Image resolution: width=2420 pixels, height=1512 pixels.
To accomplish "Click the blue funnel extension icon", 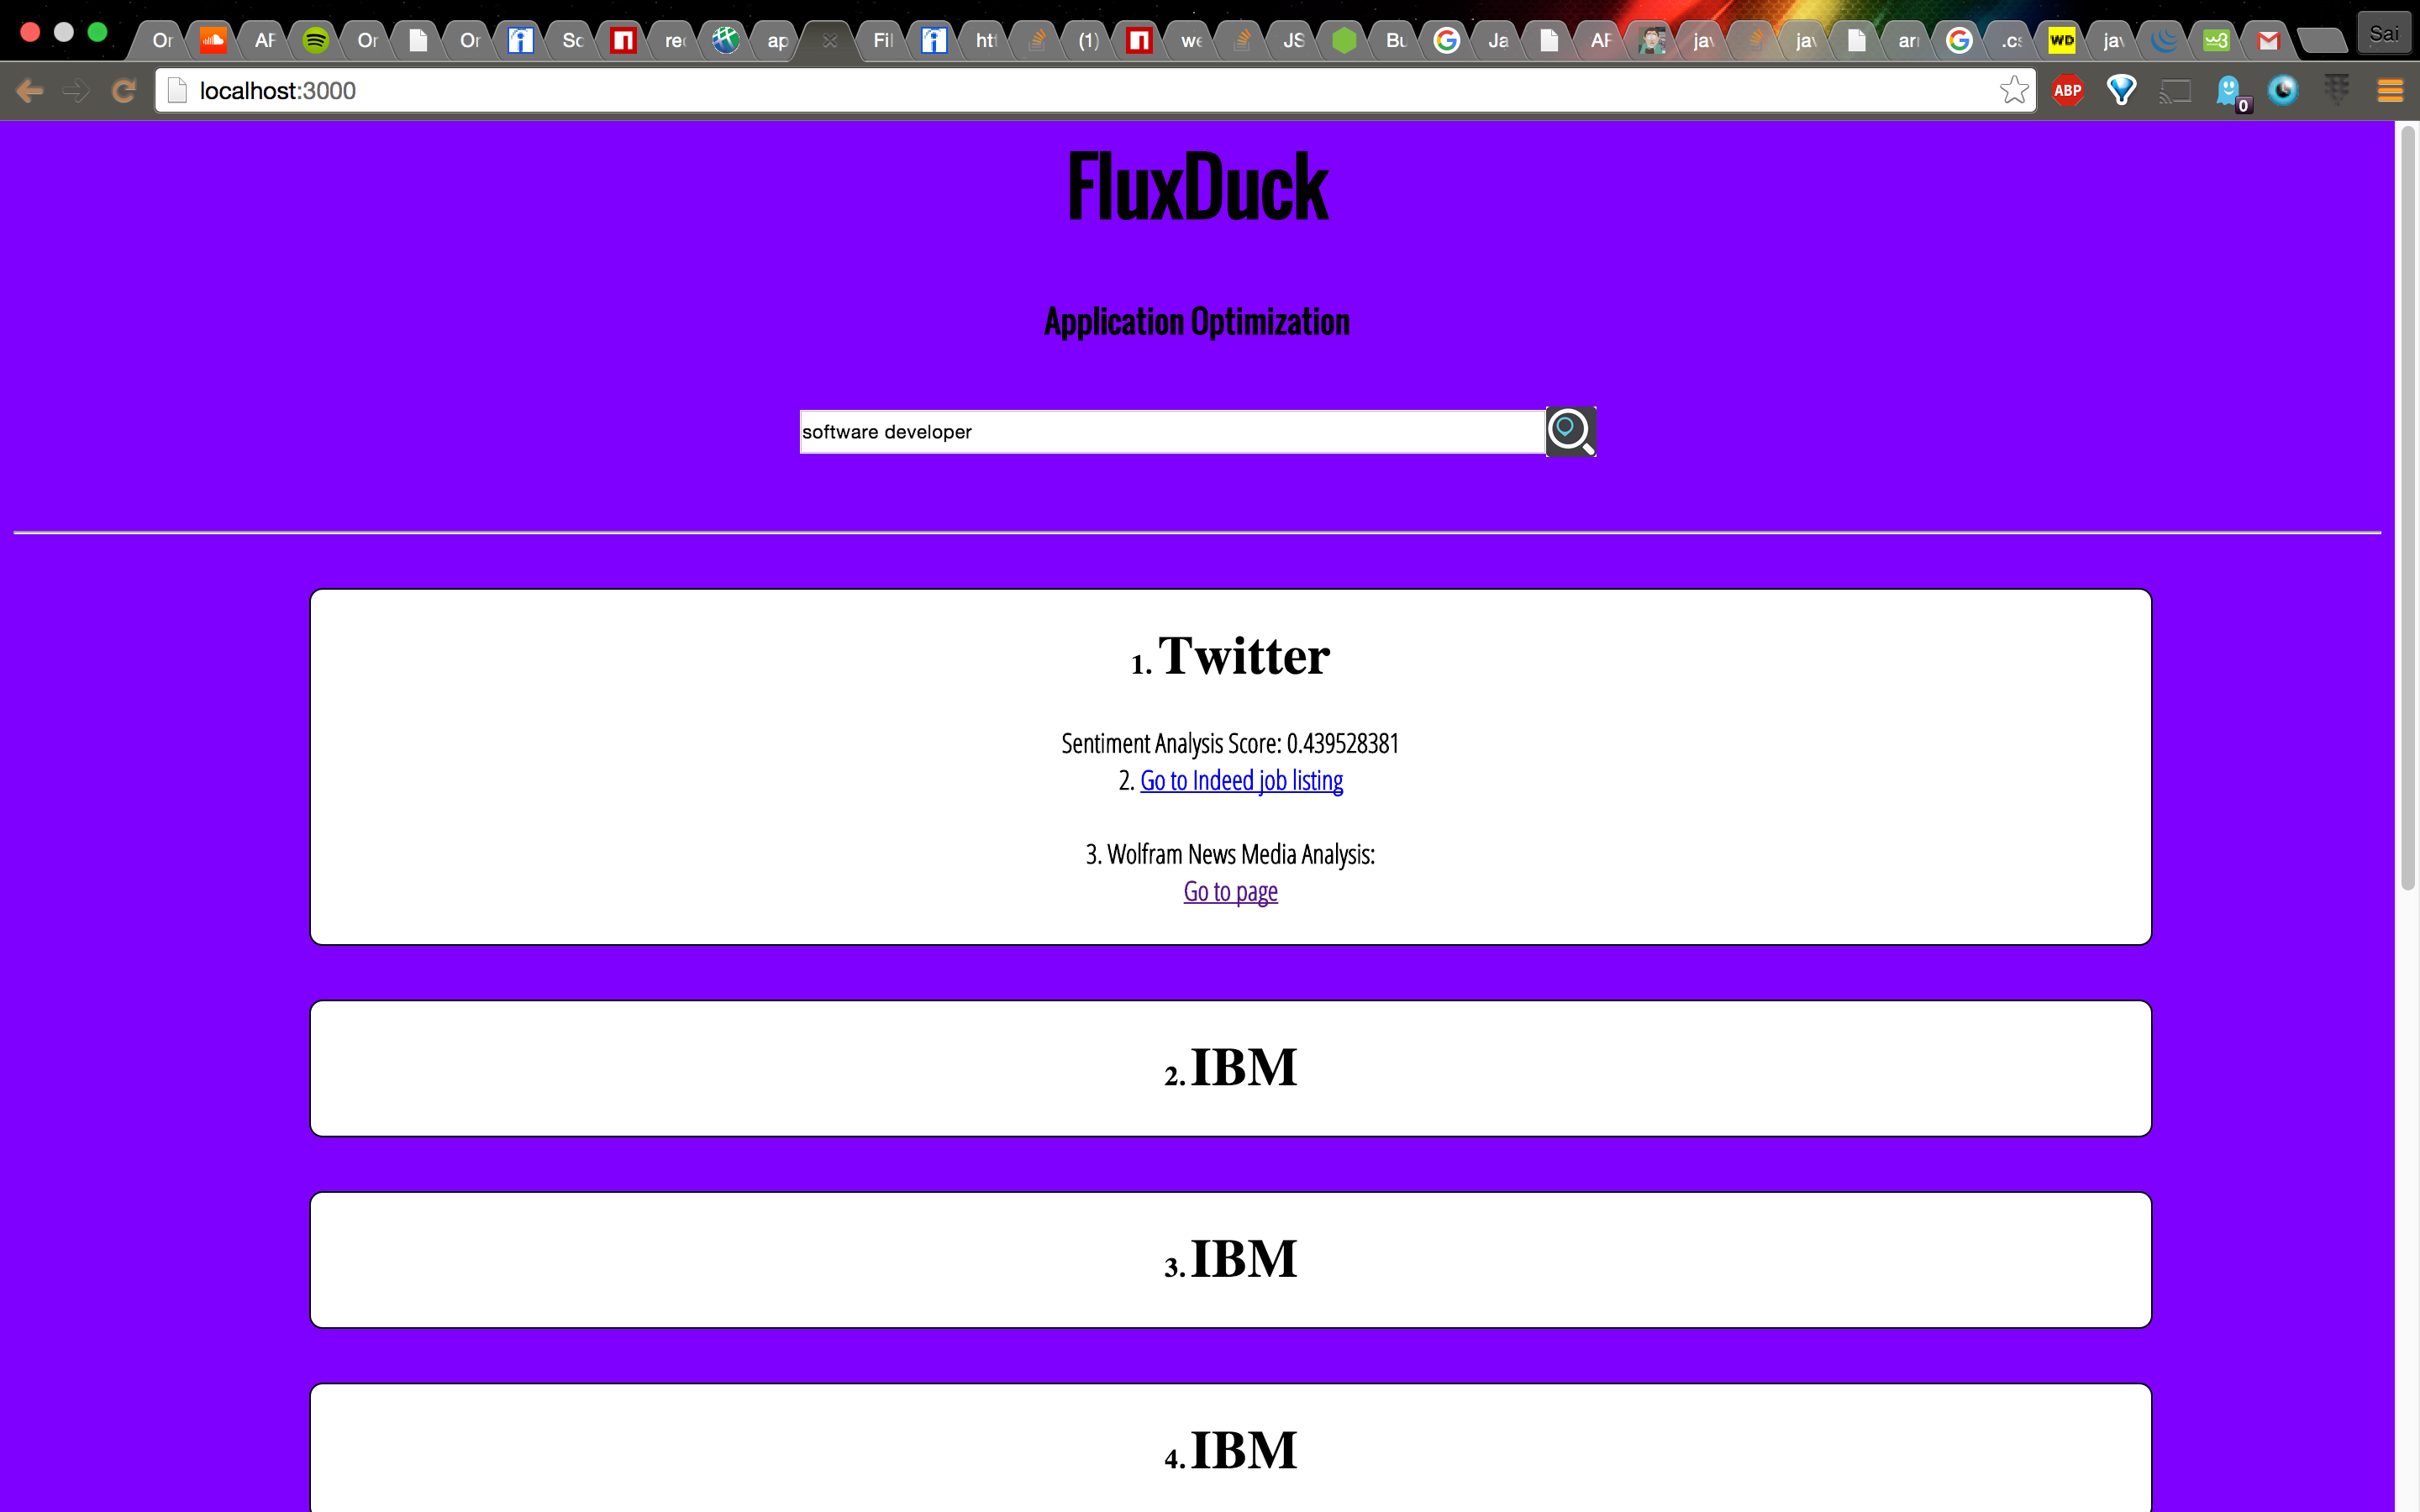I will (x=2121, y=91).
